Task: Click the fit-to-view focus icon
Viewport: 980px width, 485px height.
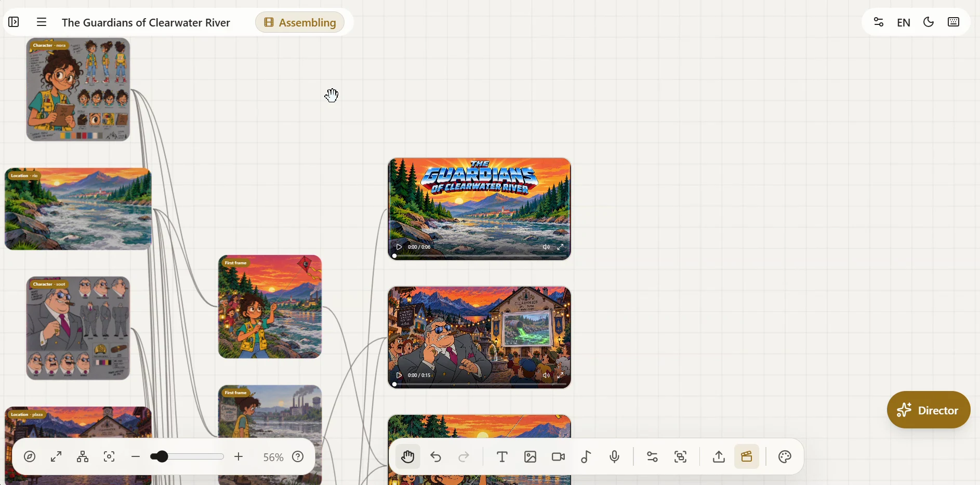Action: [x=109, y=457]
